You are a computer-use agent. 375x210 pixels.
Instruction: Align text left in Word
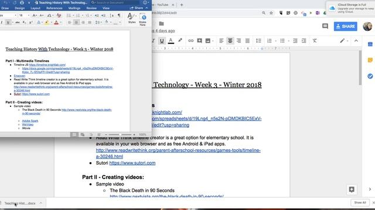(70, 22)
